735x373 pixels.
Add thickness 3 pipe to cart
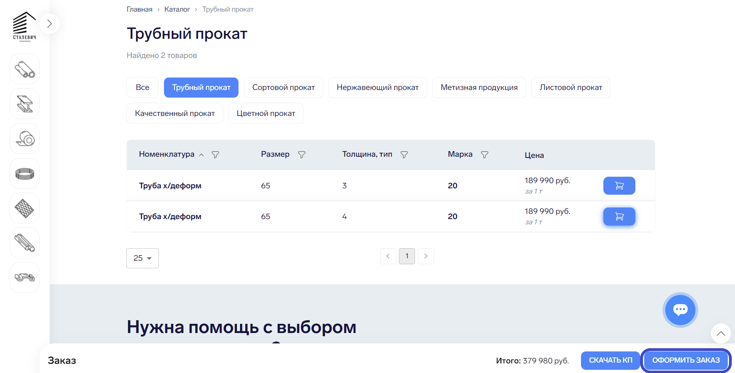click(619, 186)
